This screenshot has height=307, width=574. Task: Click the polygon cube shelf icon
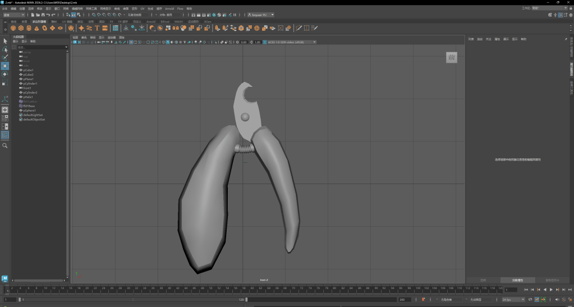coord(21,28)
